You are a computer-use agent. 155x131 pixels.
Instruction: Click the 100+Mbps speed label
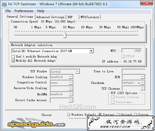(137, 27)
